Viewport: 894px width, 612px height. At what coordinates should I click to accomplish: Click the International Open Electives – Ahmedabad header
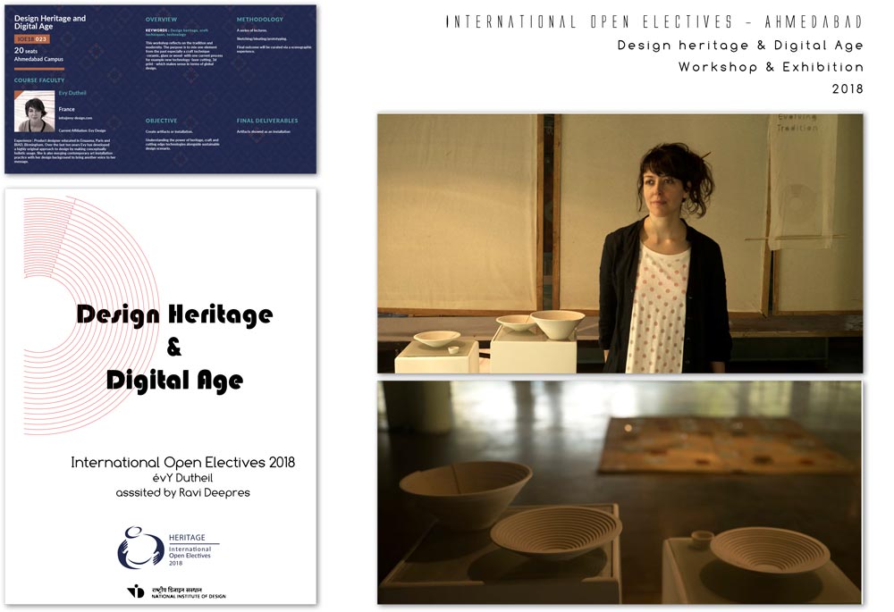[x=654, y=21]
